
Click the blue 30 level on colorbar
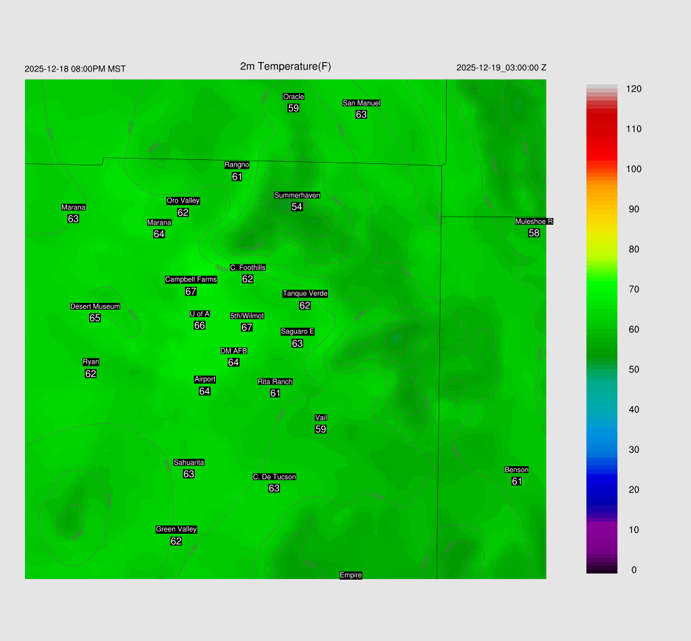602,449
